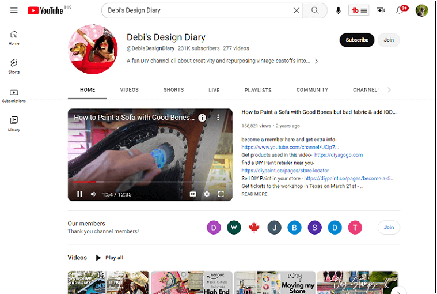This screenshot has height=294, width=437.
Task: Click Join in the Our members section
Action: pos(389,227)
